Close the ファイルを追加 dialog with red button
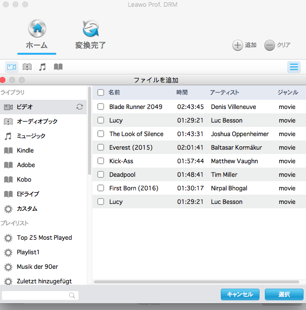This screenshot has height=310, width=306. [2, 80]
